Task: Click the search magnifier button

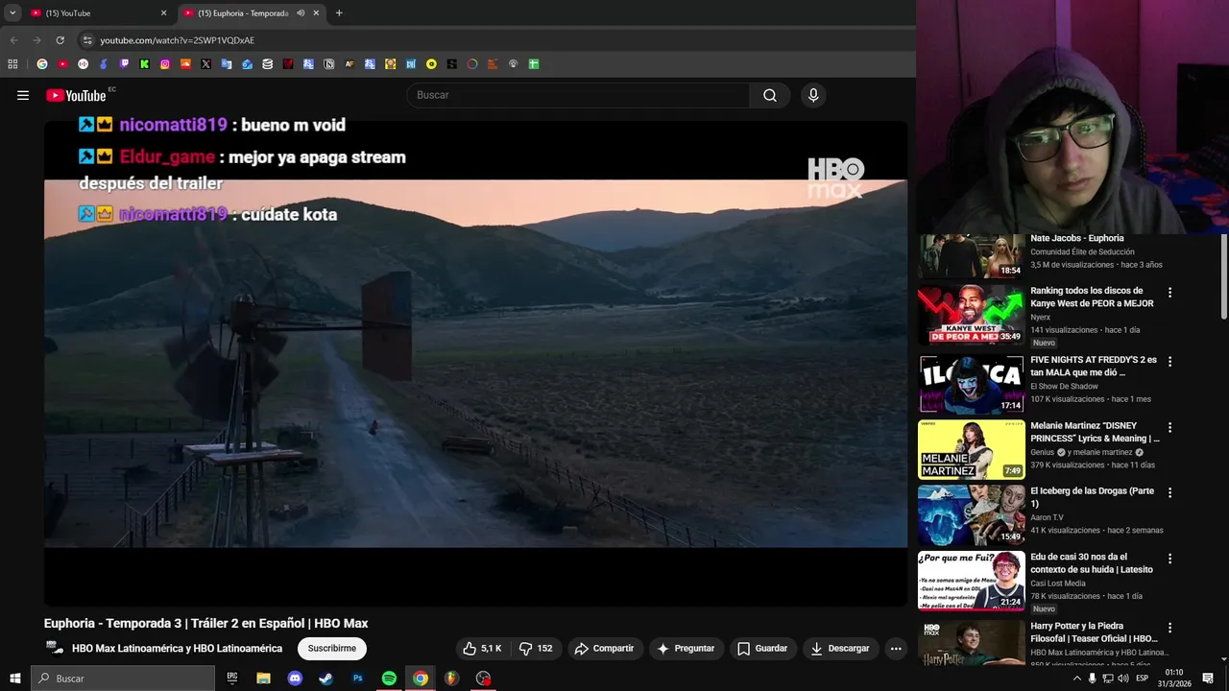Action: click(x=770, y=95)
